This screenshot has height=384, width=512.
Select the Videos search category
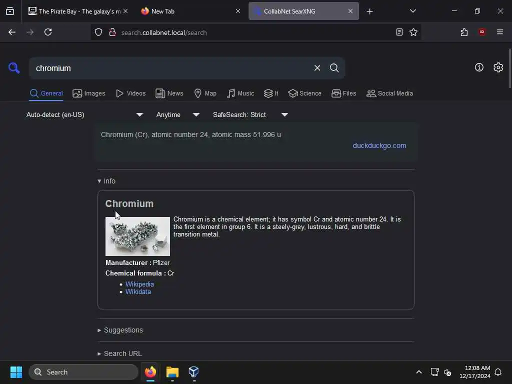(130, 93)
